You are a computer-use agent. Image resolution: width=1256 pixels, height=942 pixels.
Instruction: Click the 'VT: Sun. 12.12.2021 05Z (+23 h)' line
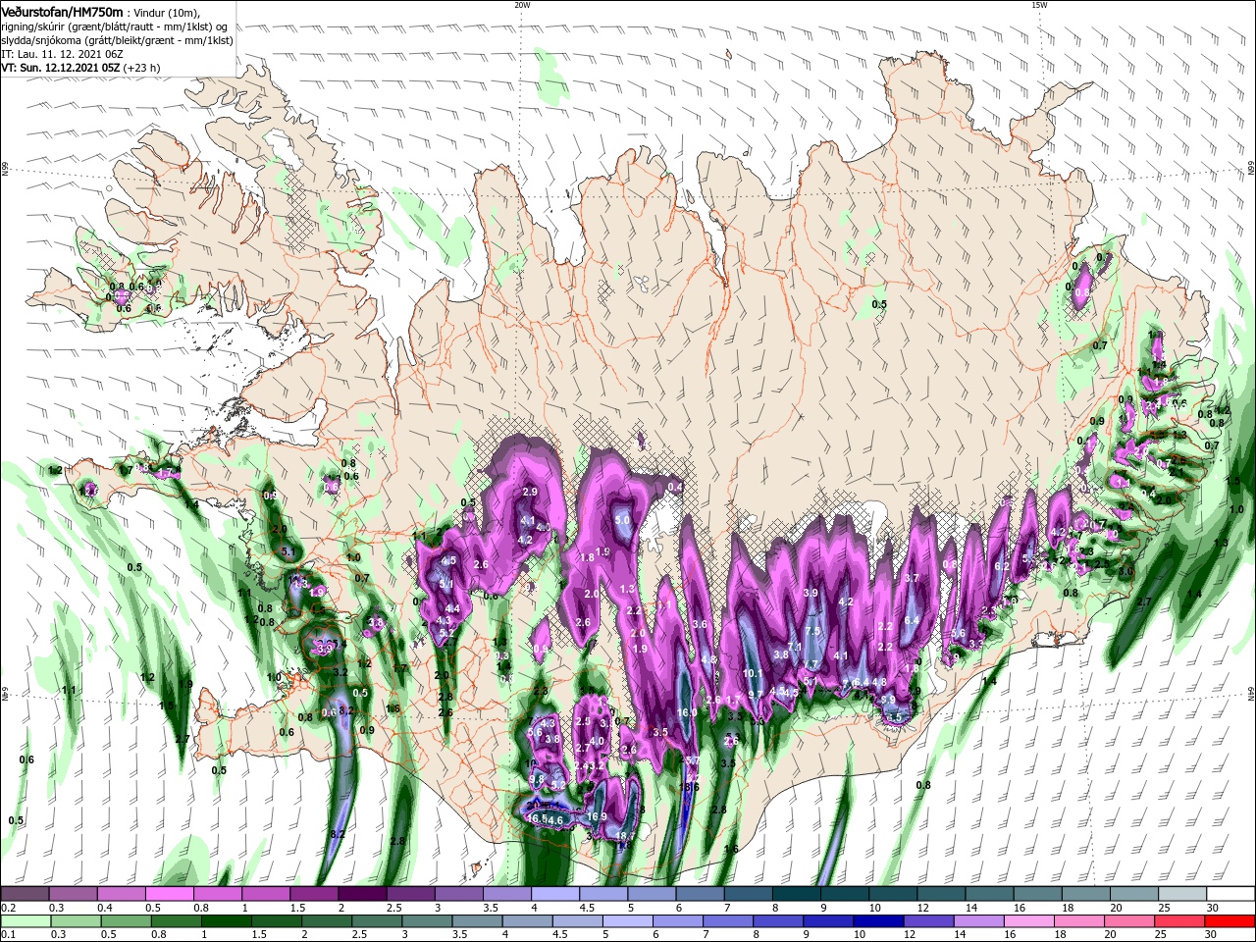(x=80, y=68)
